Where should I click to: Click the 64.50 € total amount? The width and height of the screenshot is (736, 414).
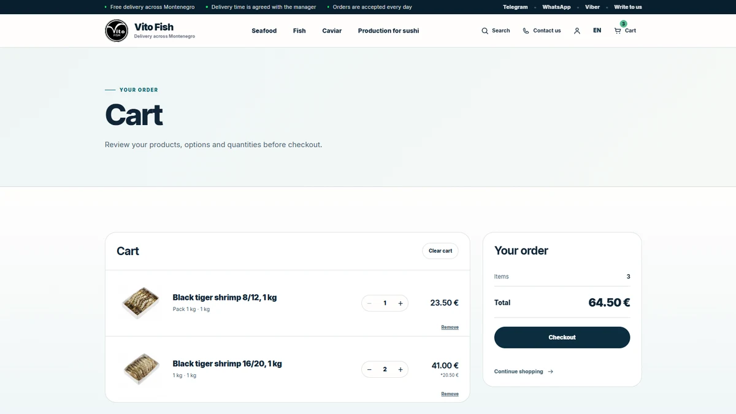[609, 302]
